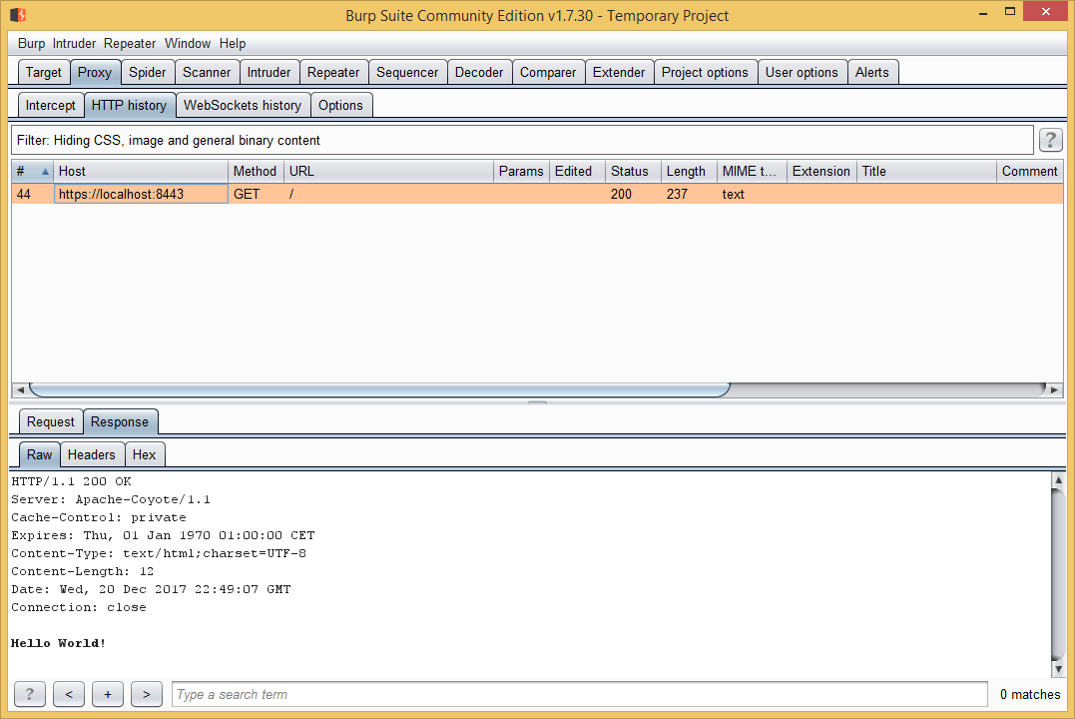
Task: Sort by the Edited column header
Action: click(577, 172)
